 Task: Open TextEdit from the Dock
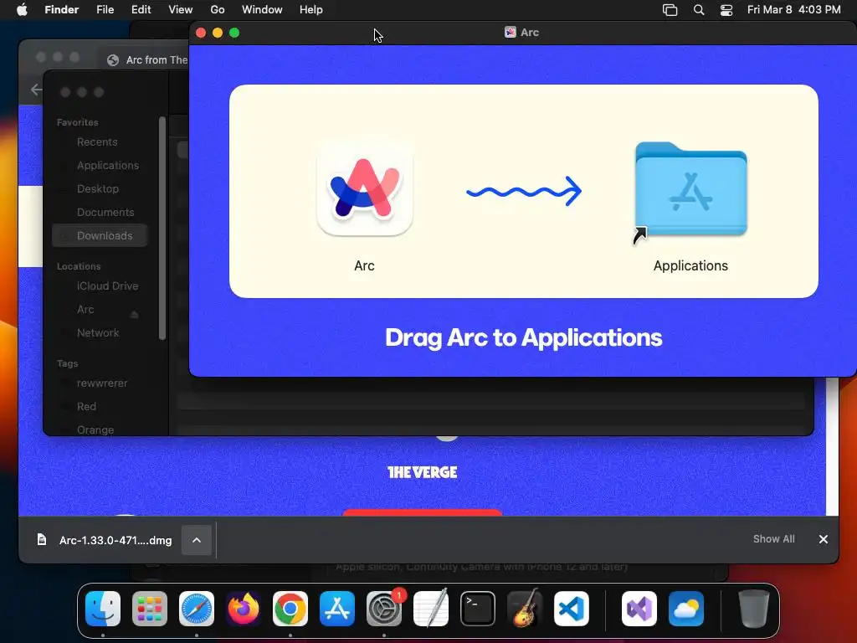tap(431, 609)
